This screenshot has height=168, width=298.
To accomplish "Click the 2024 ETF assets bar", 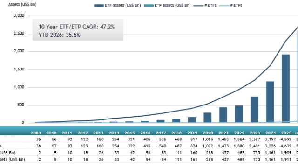I will [270, 102].
